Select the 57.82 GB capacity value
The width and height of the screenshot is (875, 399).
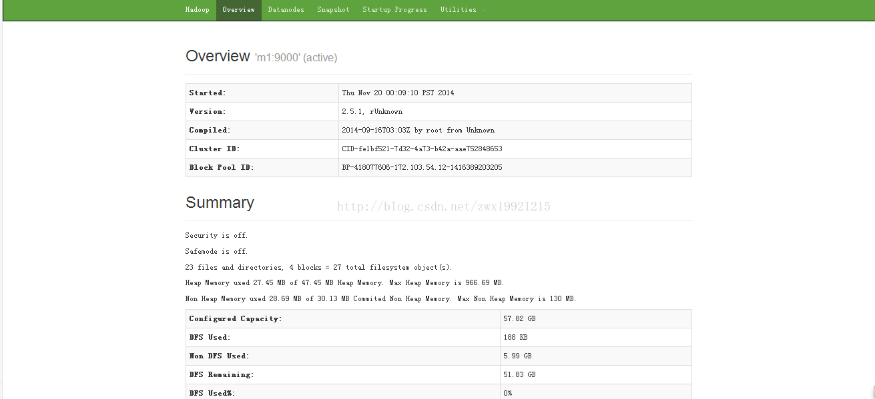click(x=519, y=318)
